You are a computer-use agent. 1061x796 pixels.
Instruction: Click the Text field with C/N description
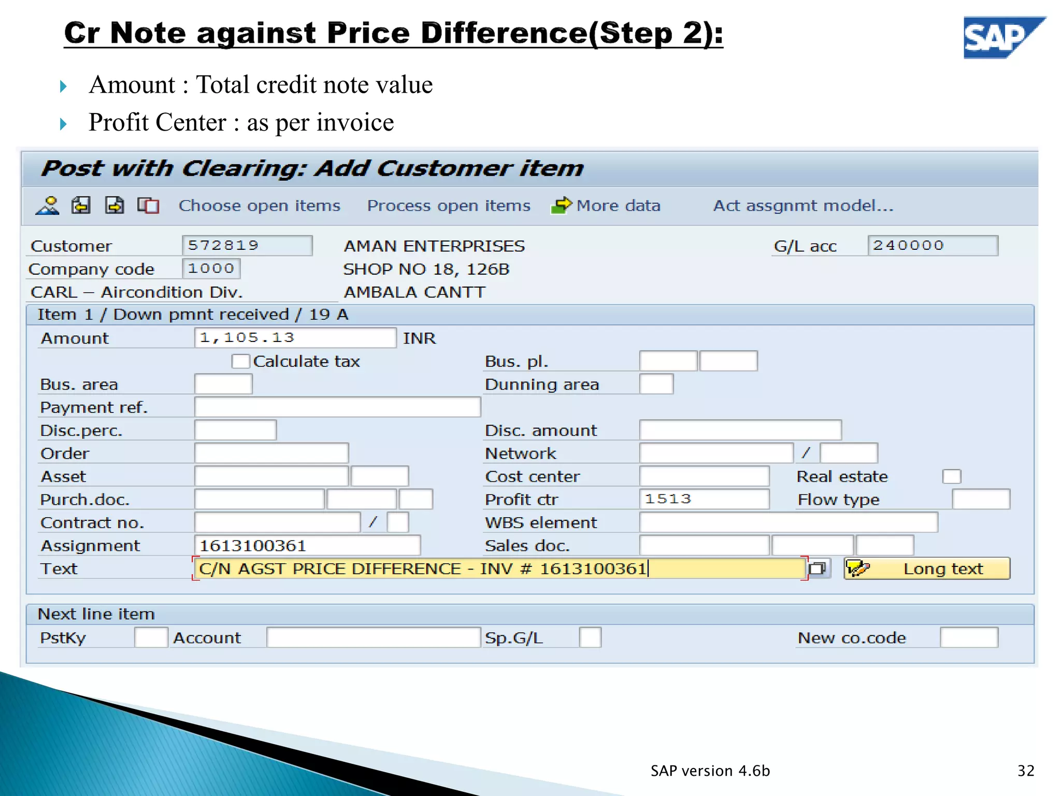(x=500, y=568)
